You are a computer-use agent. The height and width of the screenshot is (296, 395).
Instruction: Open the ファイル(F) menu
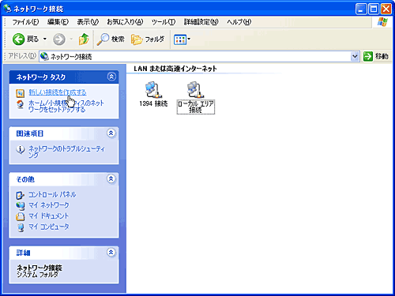point(25,22)
